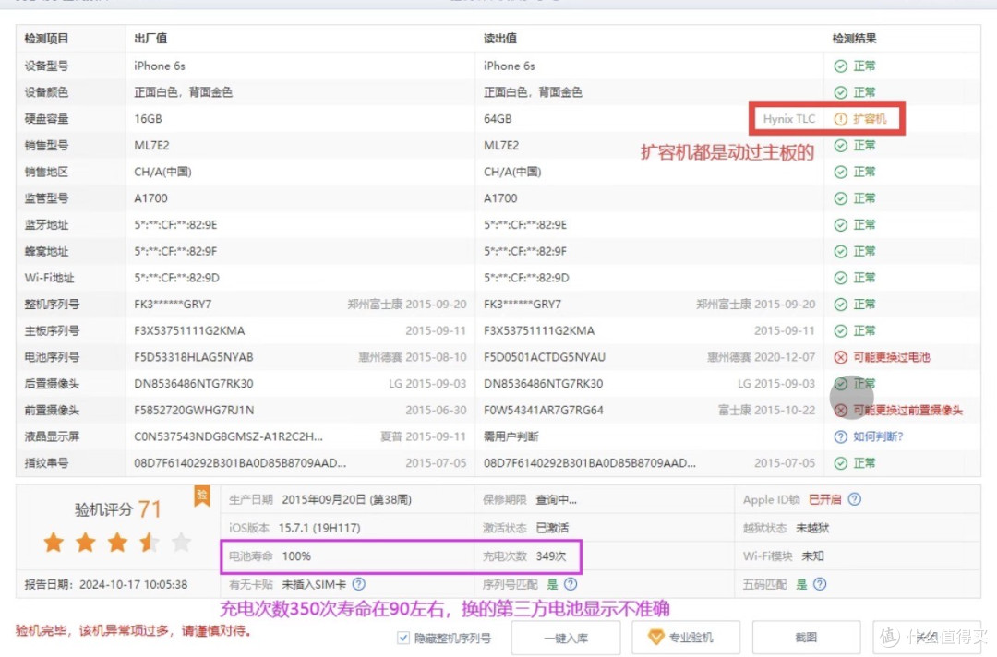The width and height of the screenshot is (997, 657).
Task: Click the 专业验机 button
Action: coord(685,638)
